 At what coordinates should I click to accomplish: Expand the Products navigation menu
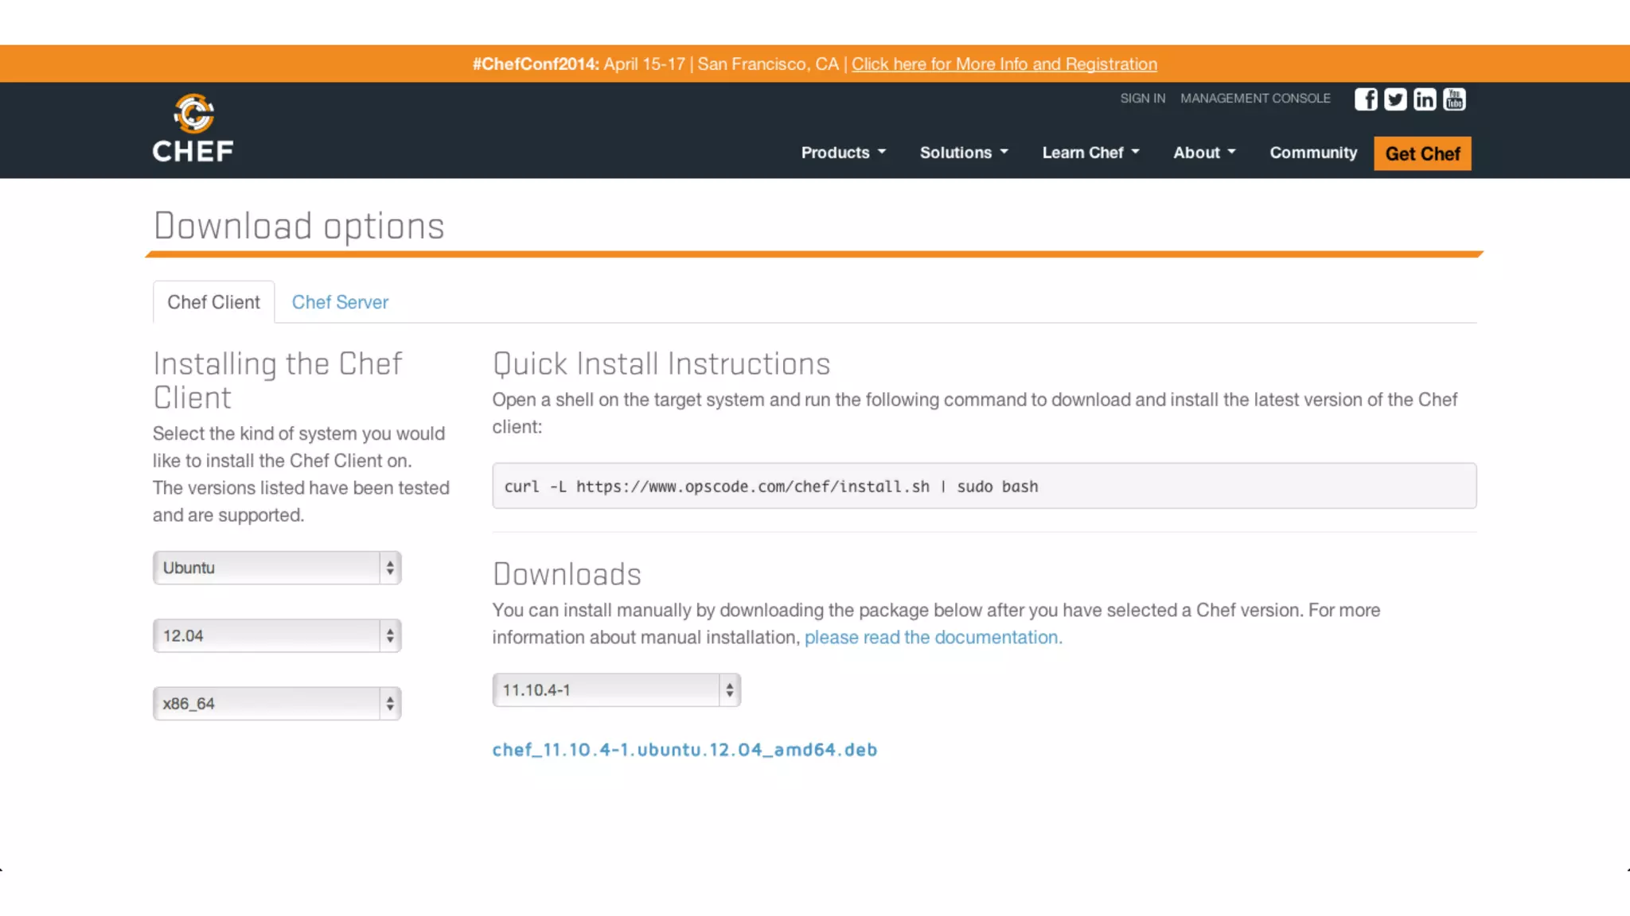tap(843, 153)
